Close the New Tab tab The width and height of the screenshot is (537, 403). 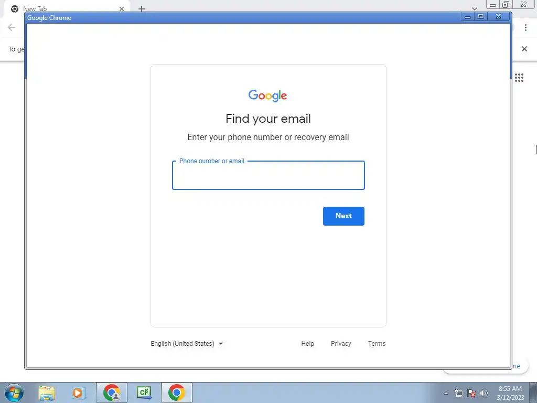point(122,9)
